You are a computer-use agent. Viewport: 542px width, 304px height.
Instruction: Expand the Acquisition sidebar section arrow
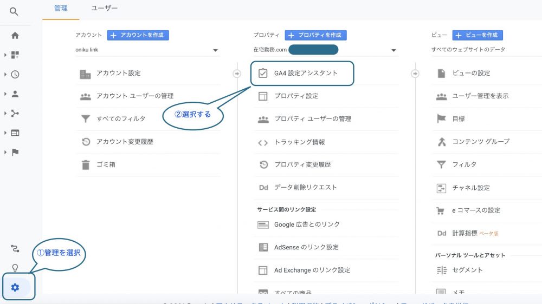(x=5, y=113)
